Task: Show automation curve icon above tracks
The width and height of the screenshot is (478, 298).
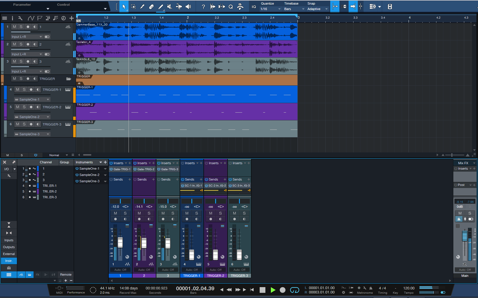Action: 31,18
